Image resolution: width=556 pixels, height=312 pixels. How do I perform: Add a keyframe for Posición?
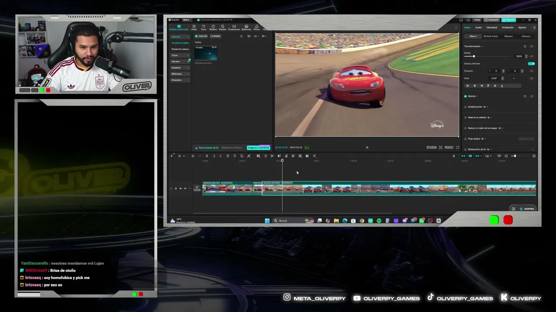pos(532,71)
